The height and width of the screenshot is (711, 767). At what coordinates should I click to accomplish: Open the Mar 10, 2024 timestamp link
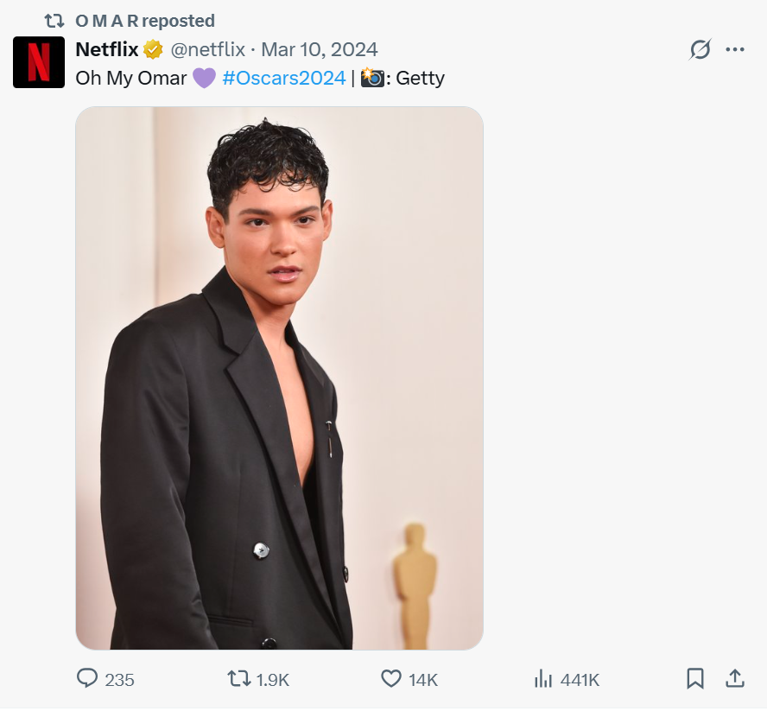[320, 49]
